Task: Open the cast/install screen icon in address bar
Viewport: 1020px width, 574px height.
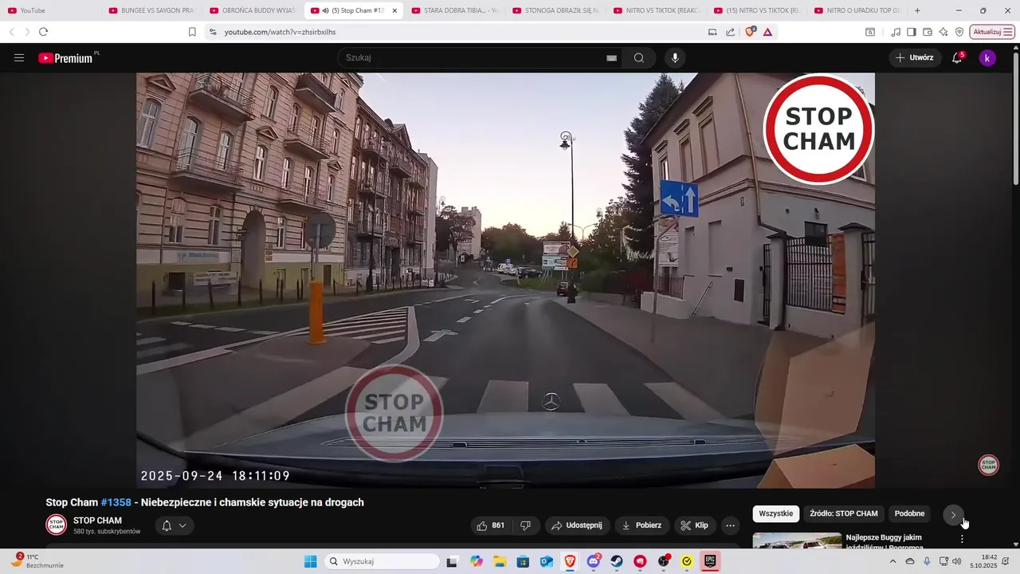Action: (x=712, y=32)
